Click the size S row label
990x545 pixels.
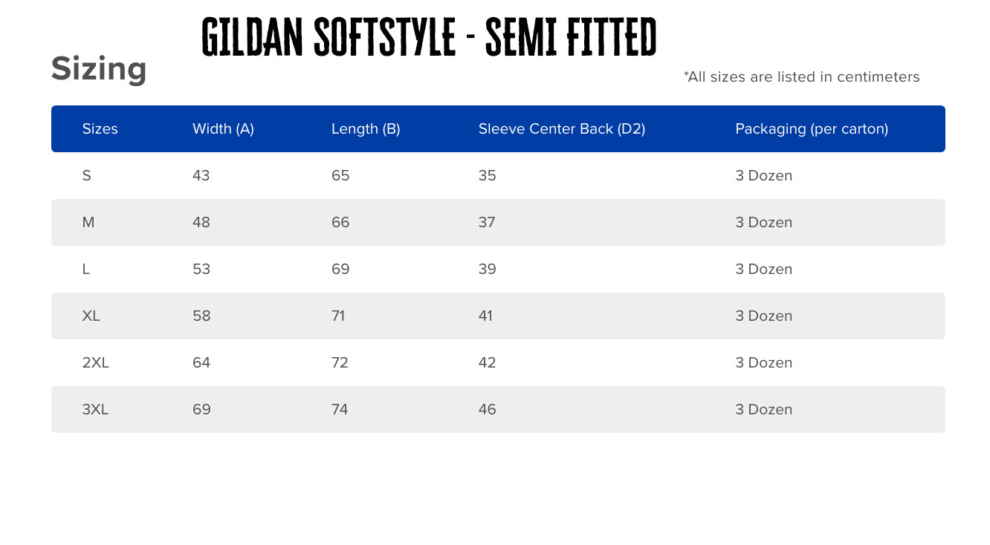click(x=86, y=175)
